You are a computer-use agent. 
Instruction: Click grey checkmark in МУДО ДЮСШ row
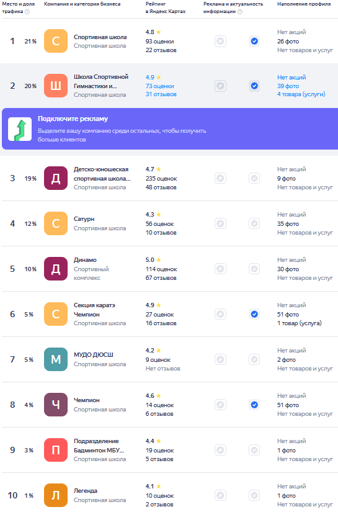click(254, 359)
